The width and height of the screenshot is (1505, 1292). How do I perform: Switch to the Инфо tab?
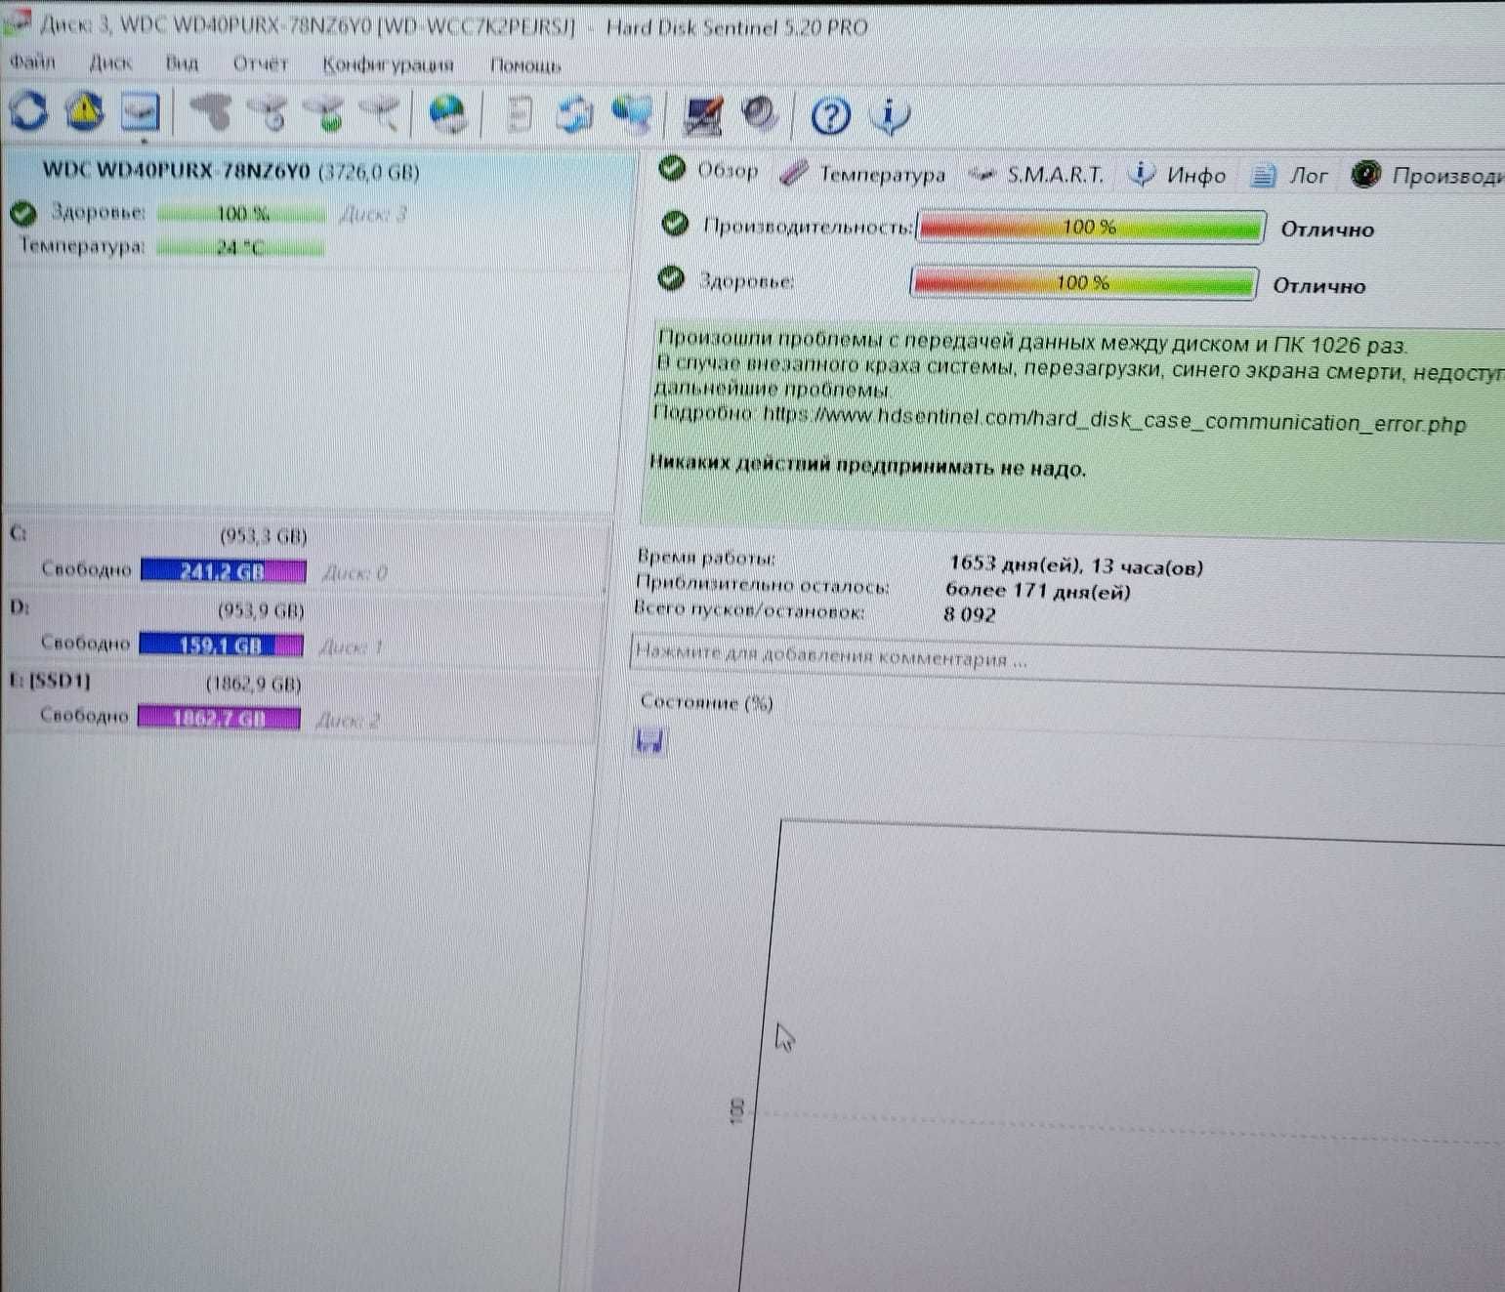tap(1177, 175)
